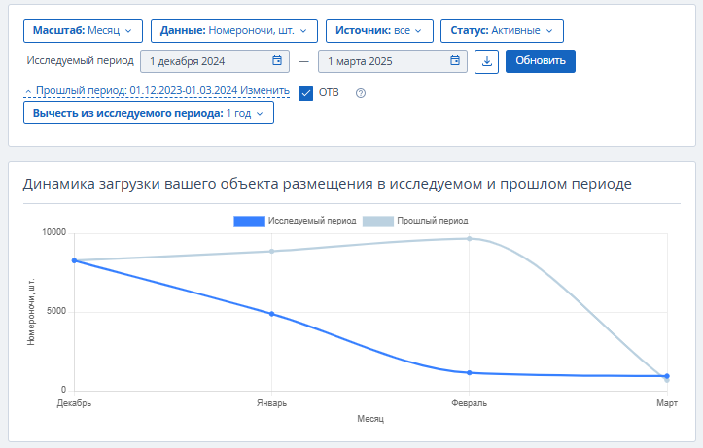Toggle Прошлый период legend swatch
Image resolution: width=703 pixels, height=448 pixels.
pos(378,222)
